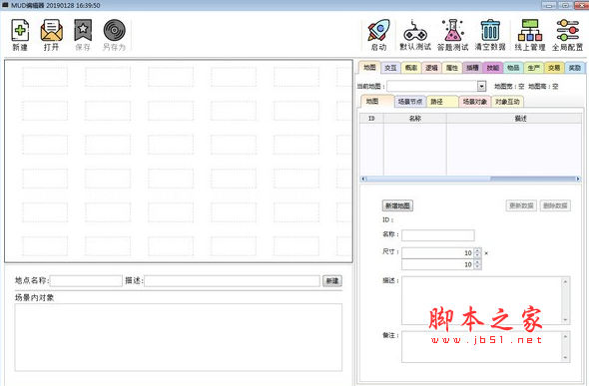Open the 概率 tab

click(411, 68)
